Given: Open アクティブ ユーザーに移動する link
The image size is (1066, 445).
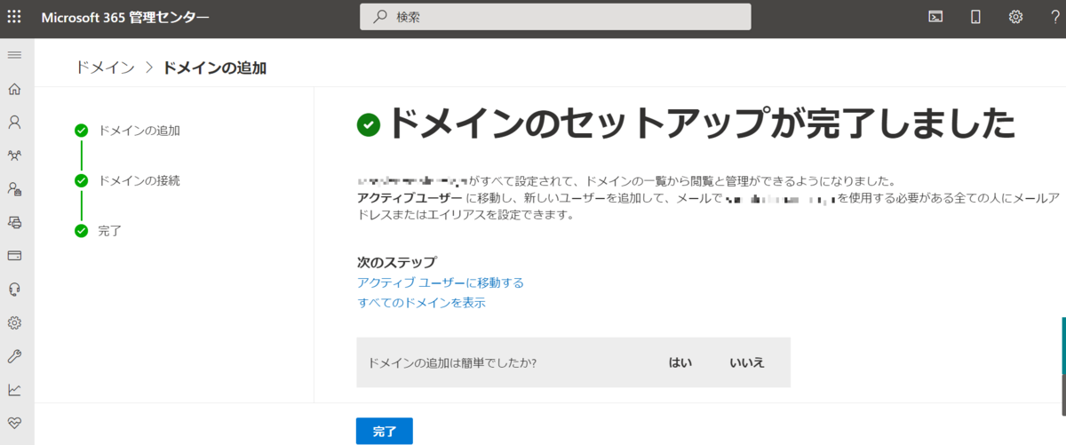Looking at the screenshot, I should point(441,282).
